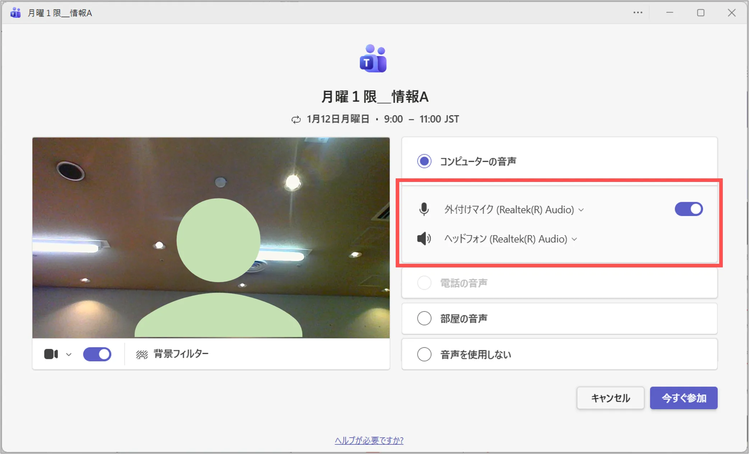Click the microphone icon next to 外付けマイク
749x454 pixels.
click(424, 209)
